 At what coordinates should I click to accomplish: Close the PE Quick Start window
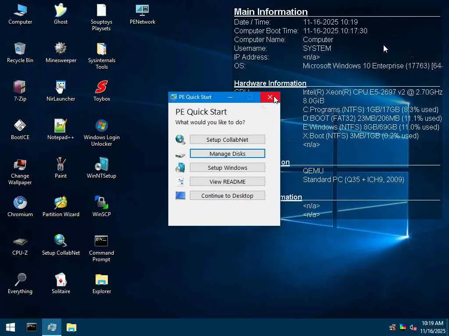coord(270,97)
